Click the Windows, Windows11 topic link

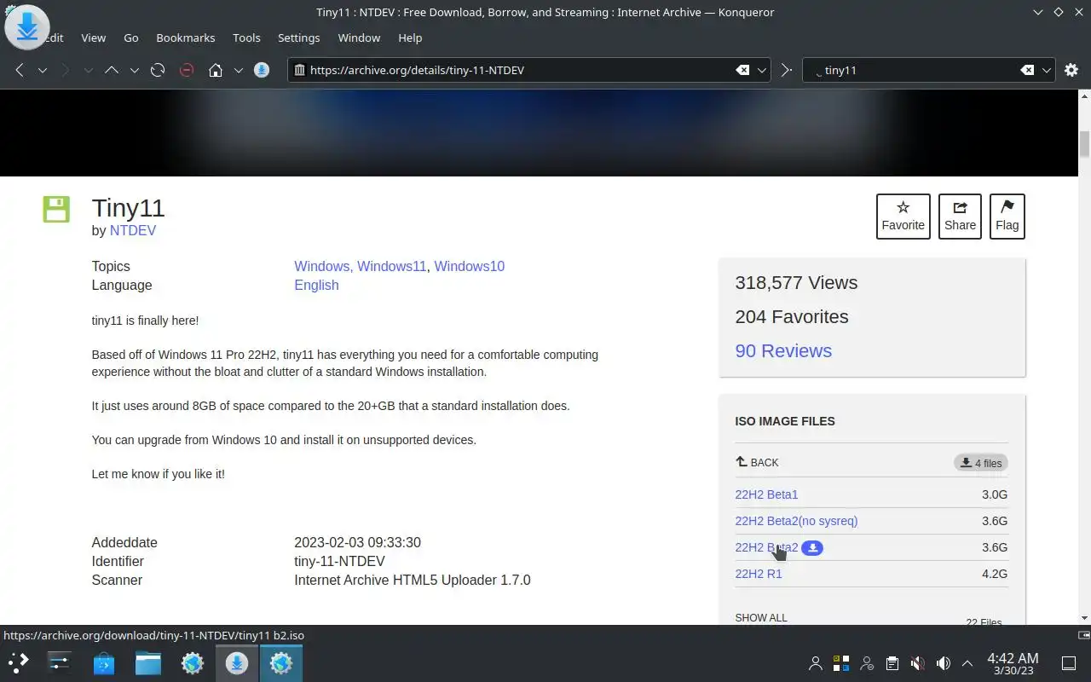click(360, 266)
